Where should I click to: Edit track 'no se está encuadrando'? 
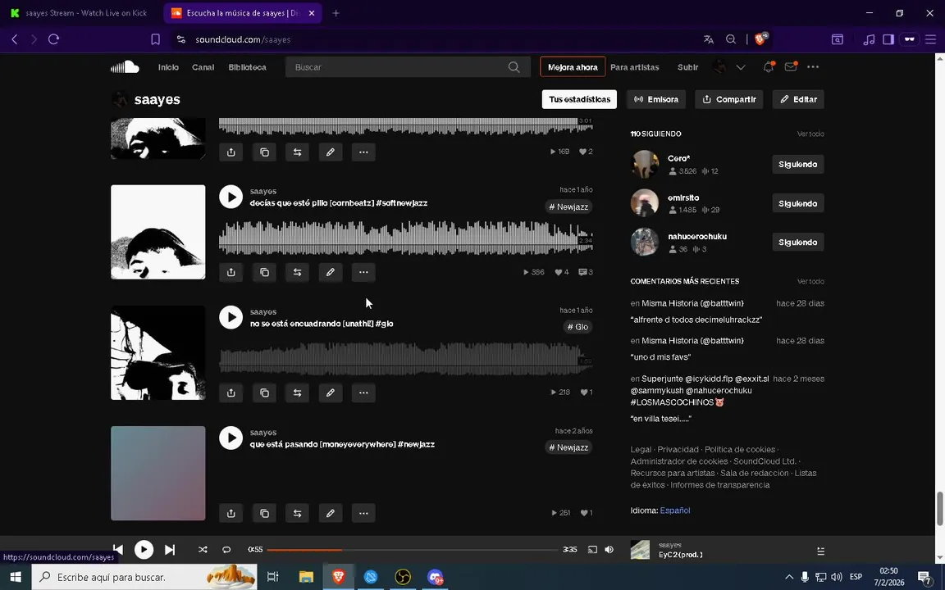(331, 393)
